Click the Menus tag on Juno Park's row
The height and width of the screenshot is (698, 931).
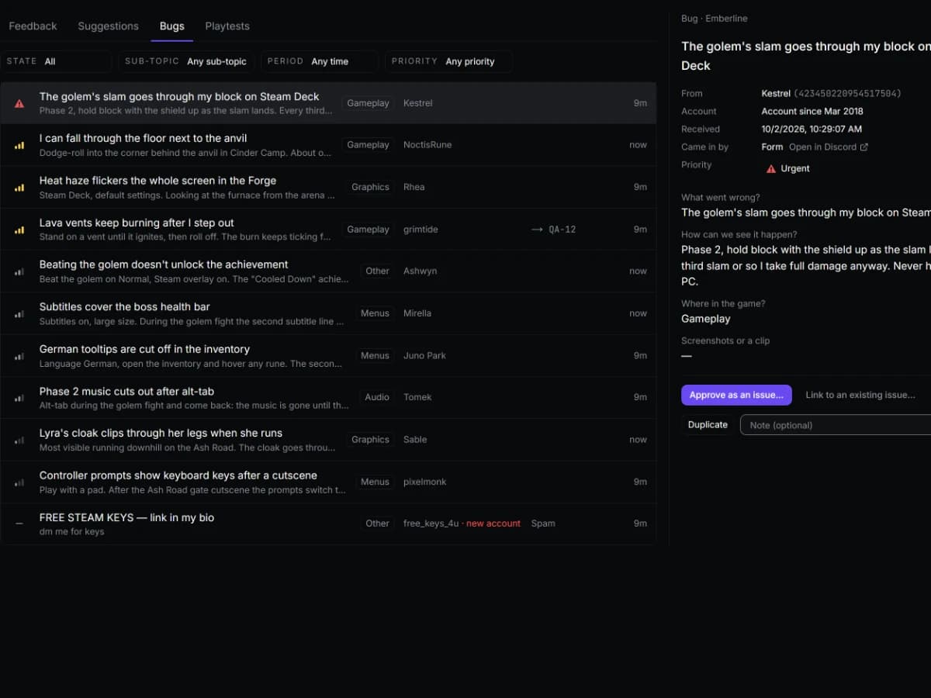coord(375,356)
